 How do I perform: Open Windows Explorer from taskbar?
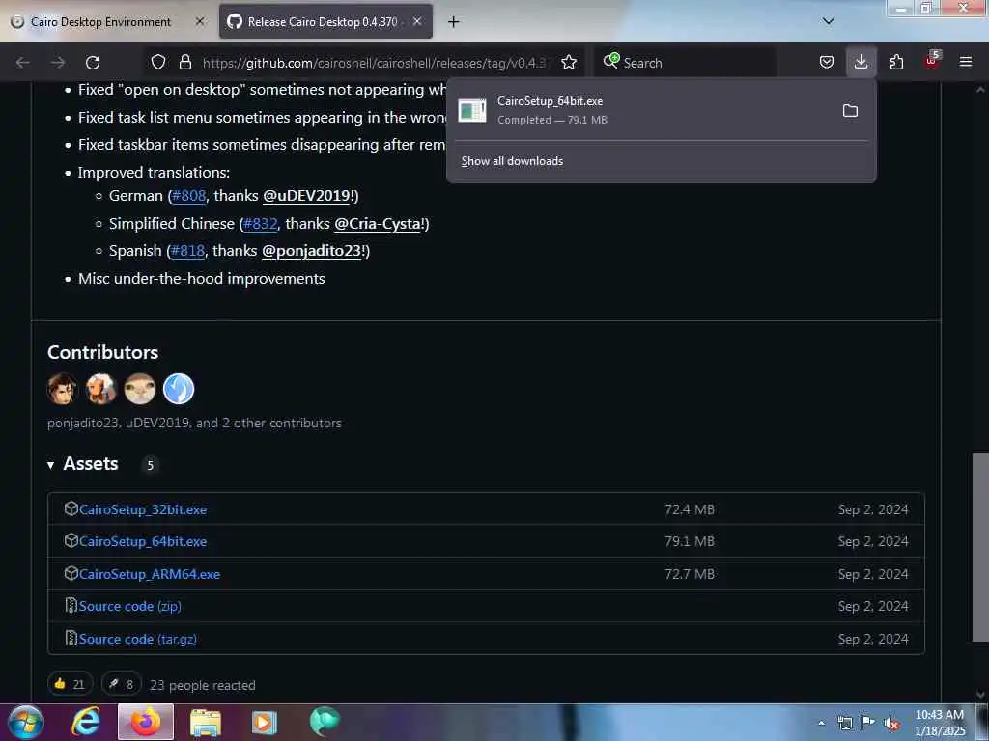point(205,723)
